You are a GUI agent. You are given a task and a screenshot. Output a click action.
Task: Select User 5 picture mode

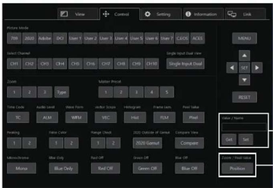(136, 38)
